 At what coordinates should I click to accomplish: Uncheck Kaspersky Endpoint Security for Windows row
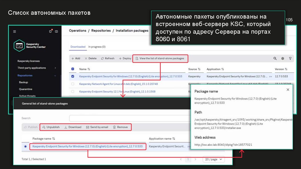click(73, 76)
